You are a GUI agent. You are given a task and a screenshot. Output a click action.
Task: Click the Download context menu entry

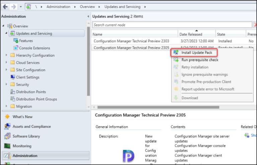point(190,98)
